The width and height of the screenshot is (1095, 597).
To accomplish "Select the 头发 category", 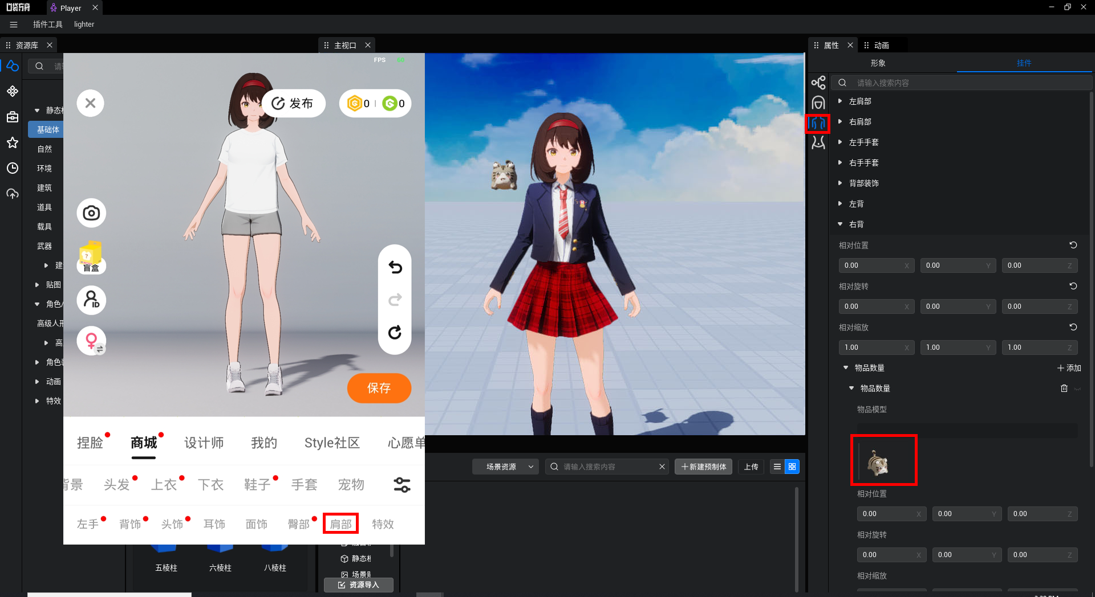I will pos(117,485).
